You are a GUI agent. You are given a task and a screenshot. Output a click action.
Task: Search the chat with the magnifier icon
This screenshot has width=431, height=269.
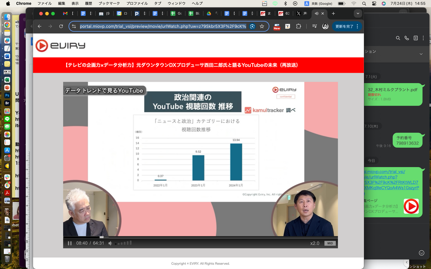point(398,38)
